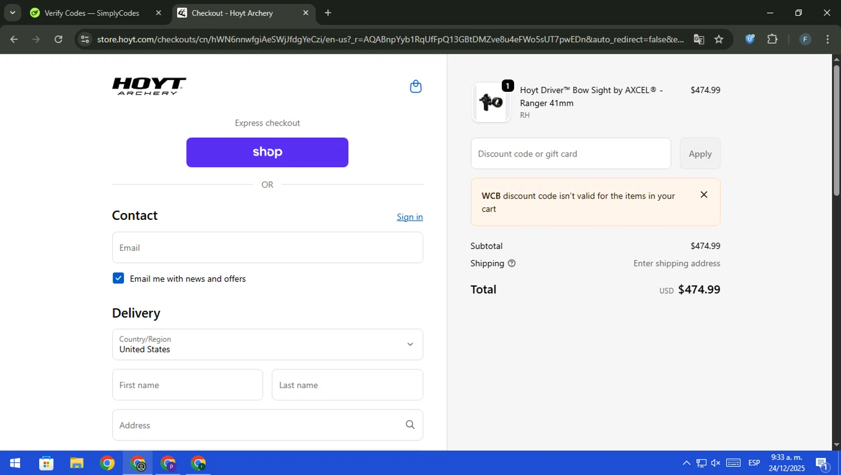View site information icon in address bar

(x=85, y=39)
